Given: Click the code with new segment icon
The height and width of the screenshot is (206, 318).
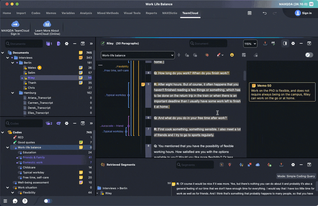Looking at the screenshot, I should pos(187,55).
